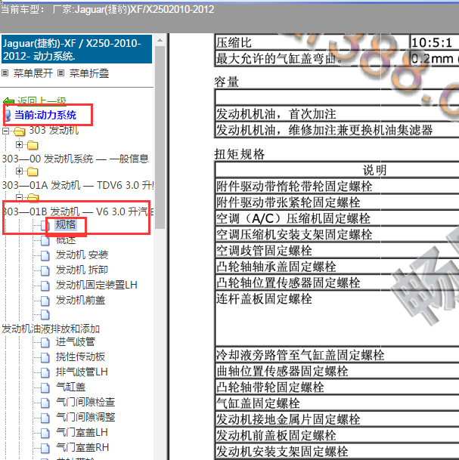The image size is (459, 460).
Task: Click document icon beside 发动机固定装置LH
Action: [45, 286]
